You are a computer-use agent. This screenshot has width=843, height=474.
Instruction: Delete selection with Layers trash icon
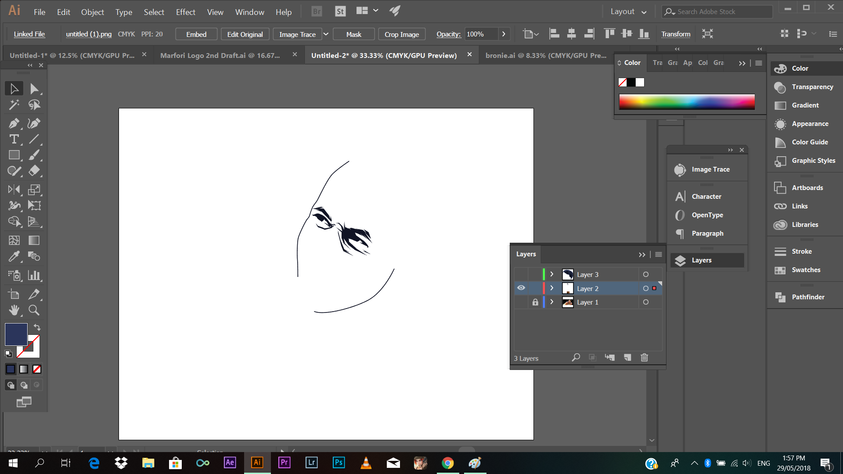point(644,358)
